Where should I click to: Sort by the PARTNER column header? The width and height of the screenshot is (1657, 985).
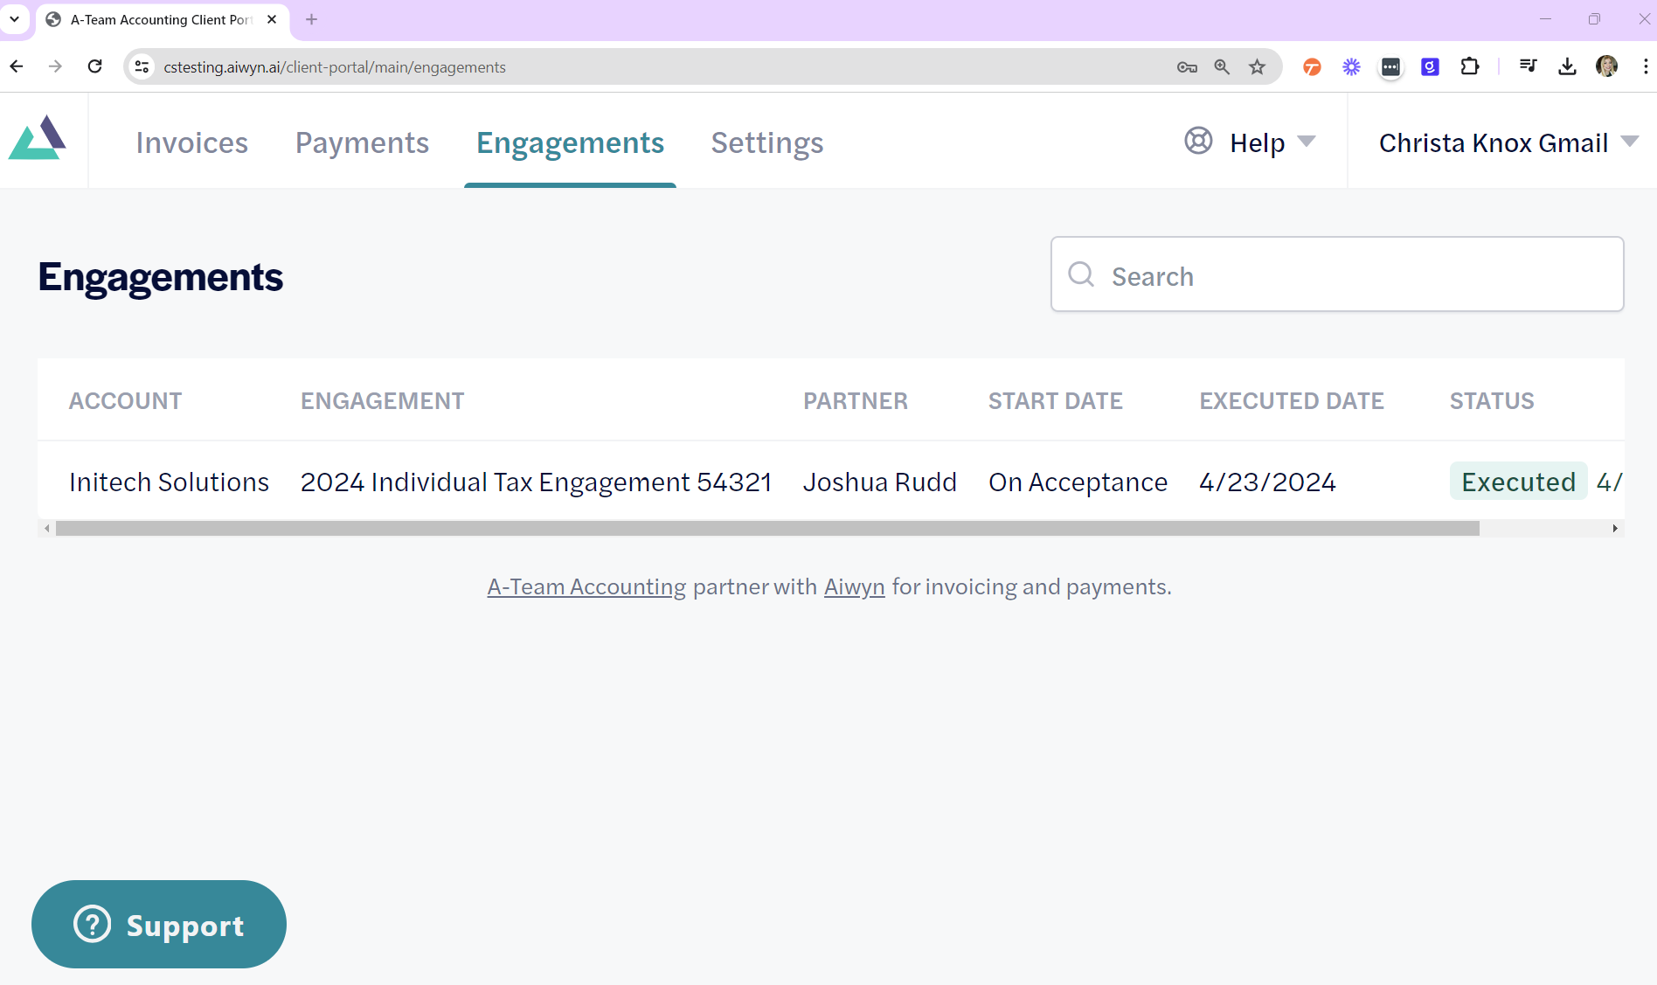click(x=856, y=400)
